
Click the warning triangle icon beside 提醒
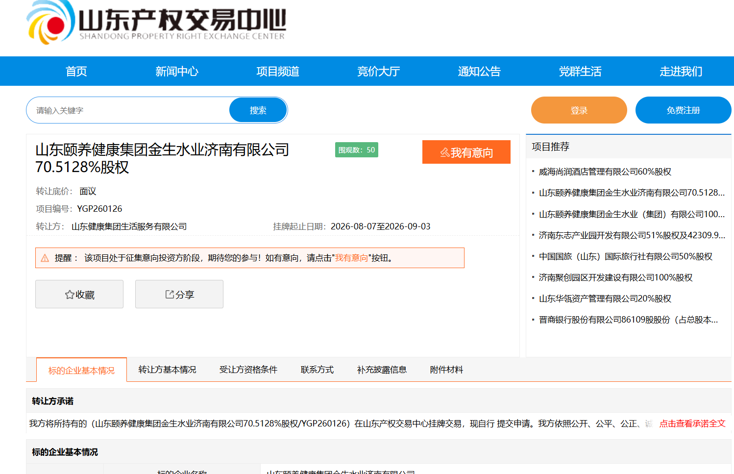(x=45, y=258)
